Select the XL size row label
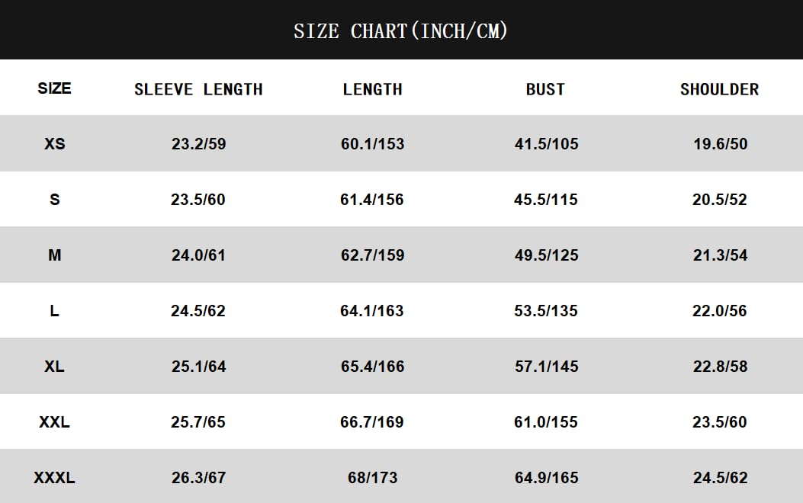 (54, 367)
